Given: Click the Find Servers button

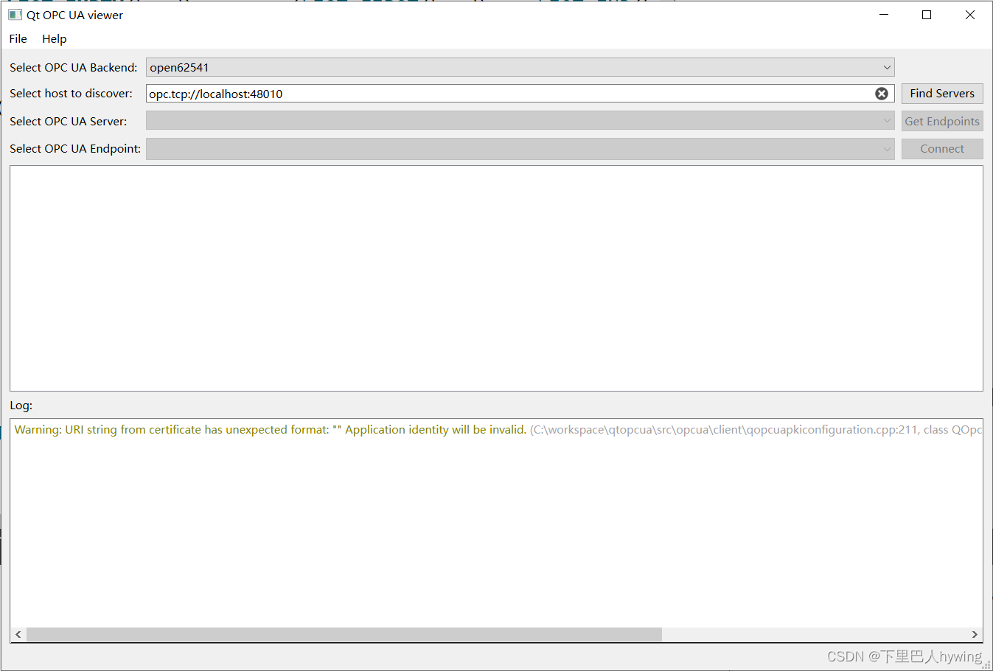Looking at the screenshot, I should pyautogui.click(x=941, y=94).
